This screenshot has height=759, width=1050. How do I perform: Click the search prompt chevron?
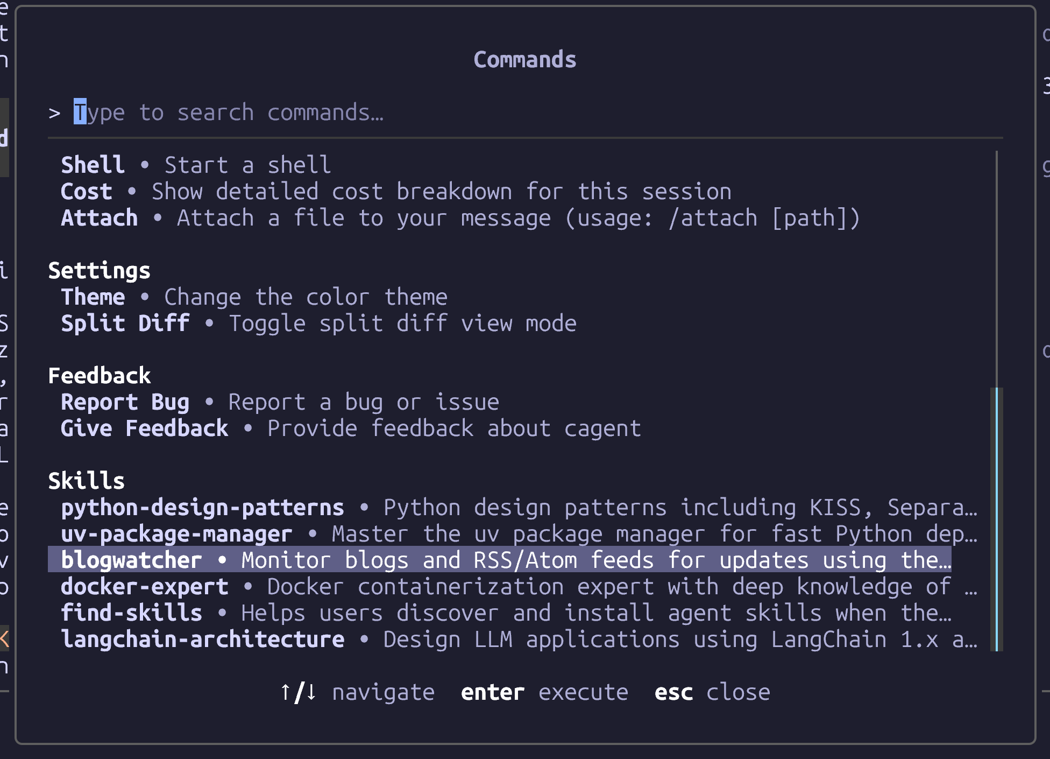(x=54, y=113)
